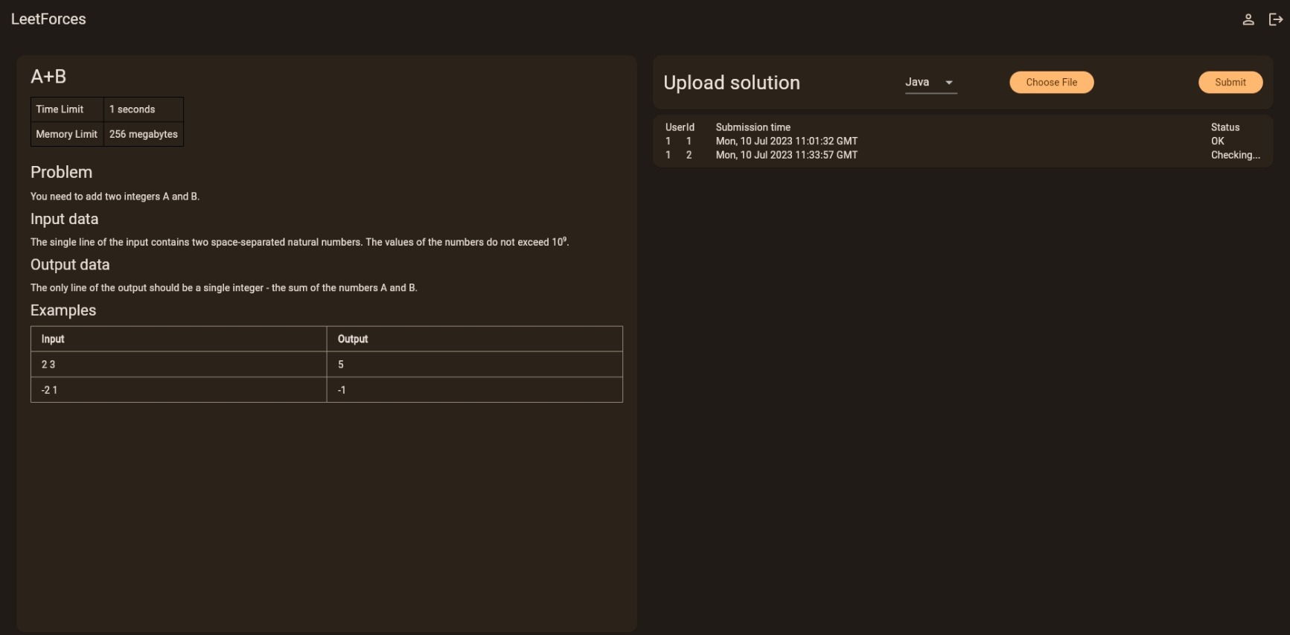Select the submission from 11:01:32 GMT

[786, 141]
